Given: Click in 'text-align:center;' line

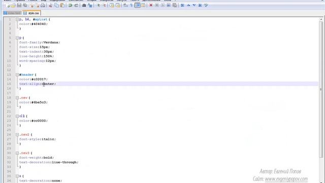Looking at the screenshot, I should pyautogui.click(x=38, y=84).
